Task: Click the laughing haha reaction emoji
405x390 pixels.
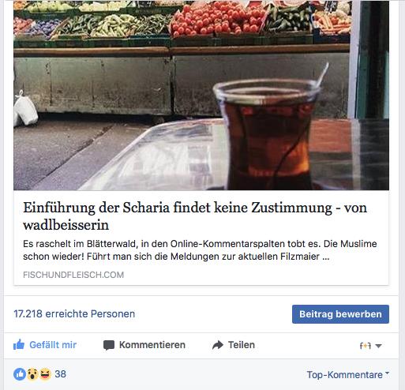Action: pos(45,374)
